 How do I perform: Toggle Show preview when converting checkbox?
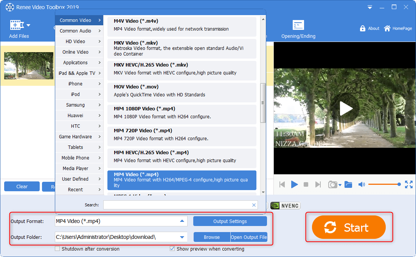pyautogui.click(x=172, y=249)
